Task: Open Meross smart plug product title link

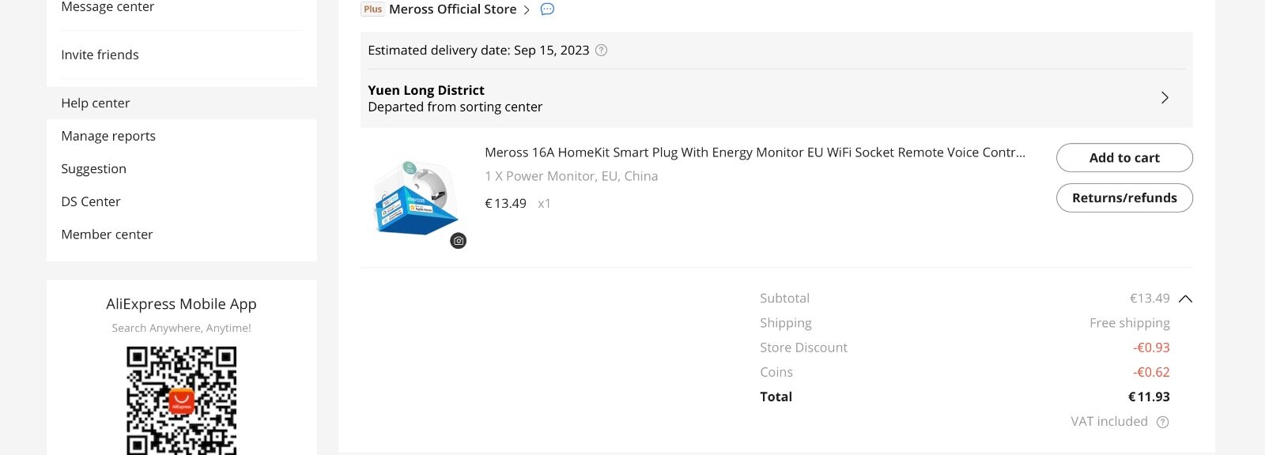Action: [754, 152]
